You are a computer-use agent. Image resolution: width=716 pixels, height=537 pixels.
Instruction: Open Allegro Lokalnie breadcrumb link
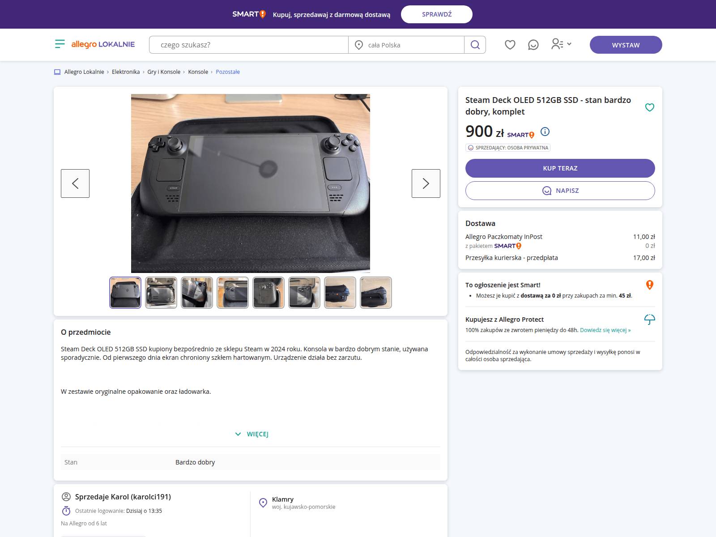[x=84, y=72]
